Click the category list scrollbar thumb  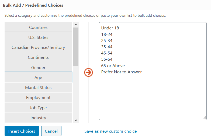click(76, 47)
